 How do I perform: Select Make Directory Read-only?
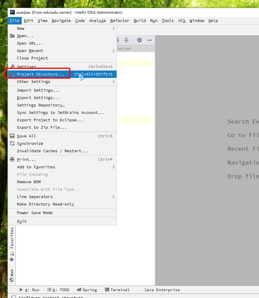62,204
